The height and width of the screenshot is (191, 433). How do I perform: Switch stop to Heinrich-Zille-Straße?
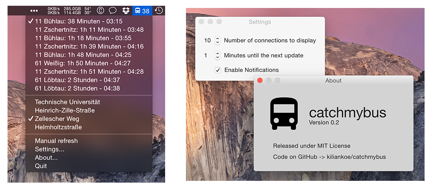coord(89,110)
